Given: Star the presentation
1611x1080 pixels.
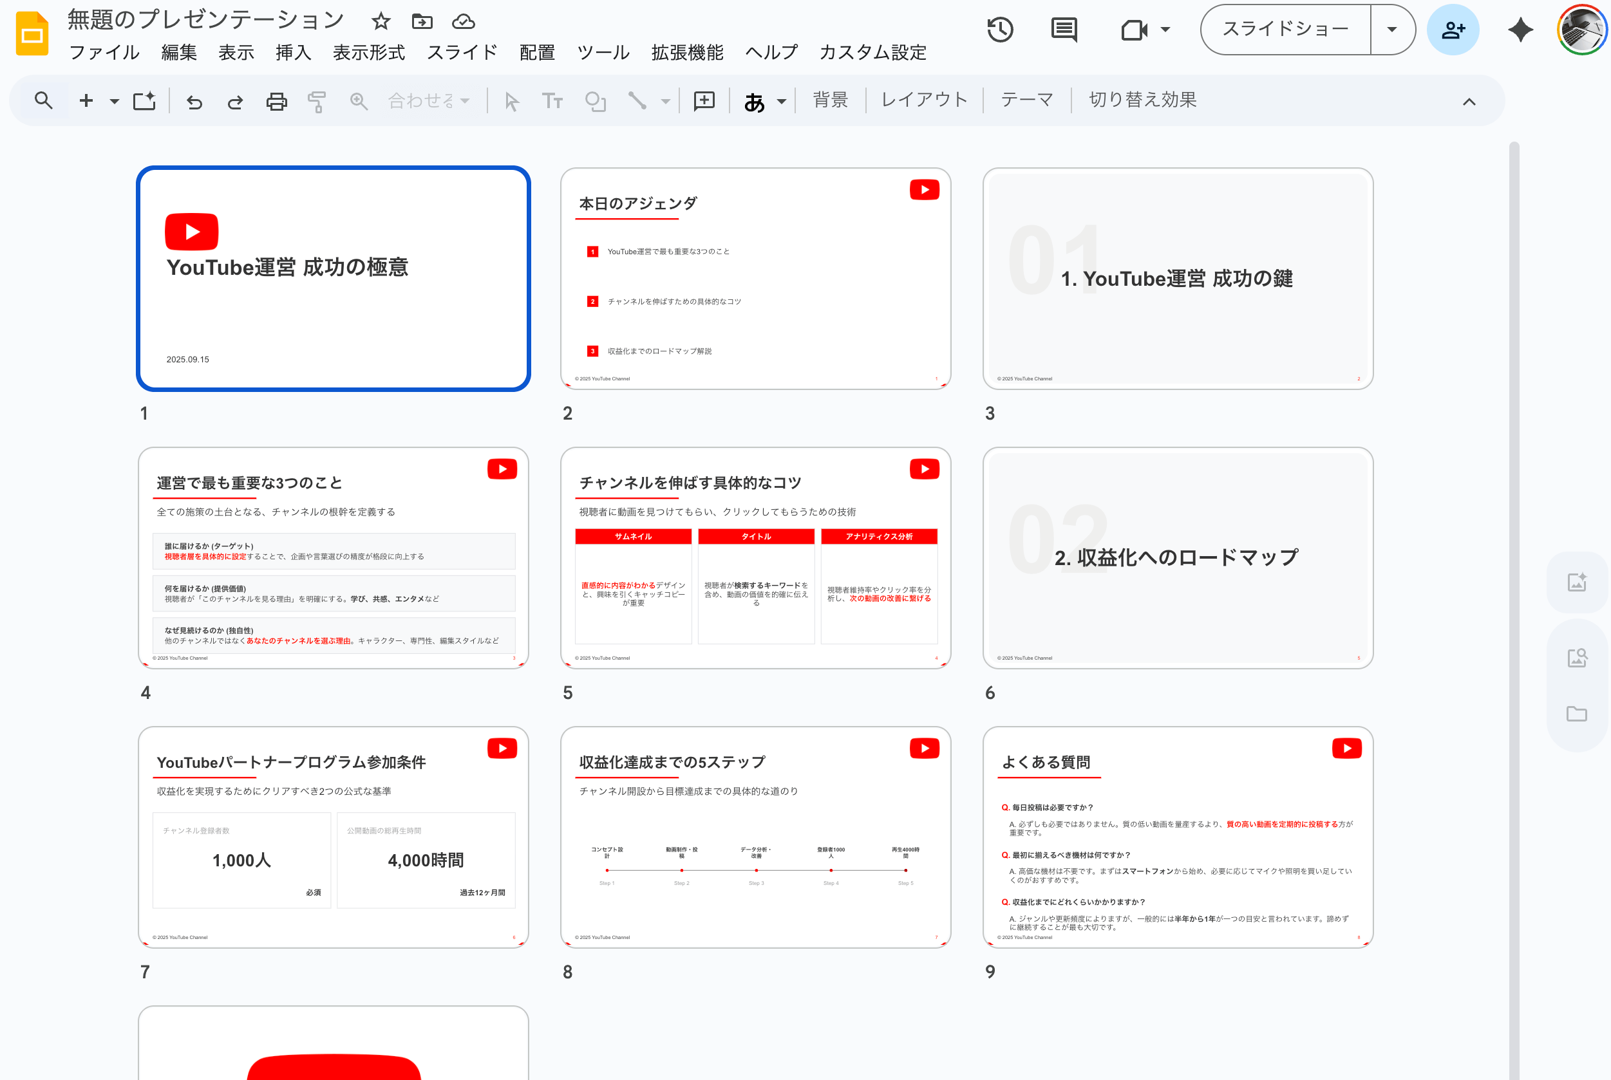Looking at the screenshot, I should point(381,21).
